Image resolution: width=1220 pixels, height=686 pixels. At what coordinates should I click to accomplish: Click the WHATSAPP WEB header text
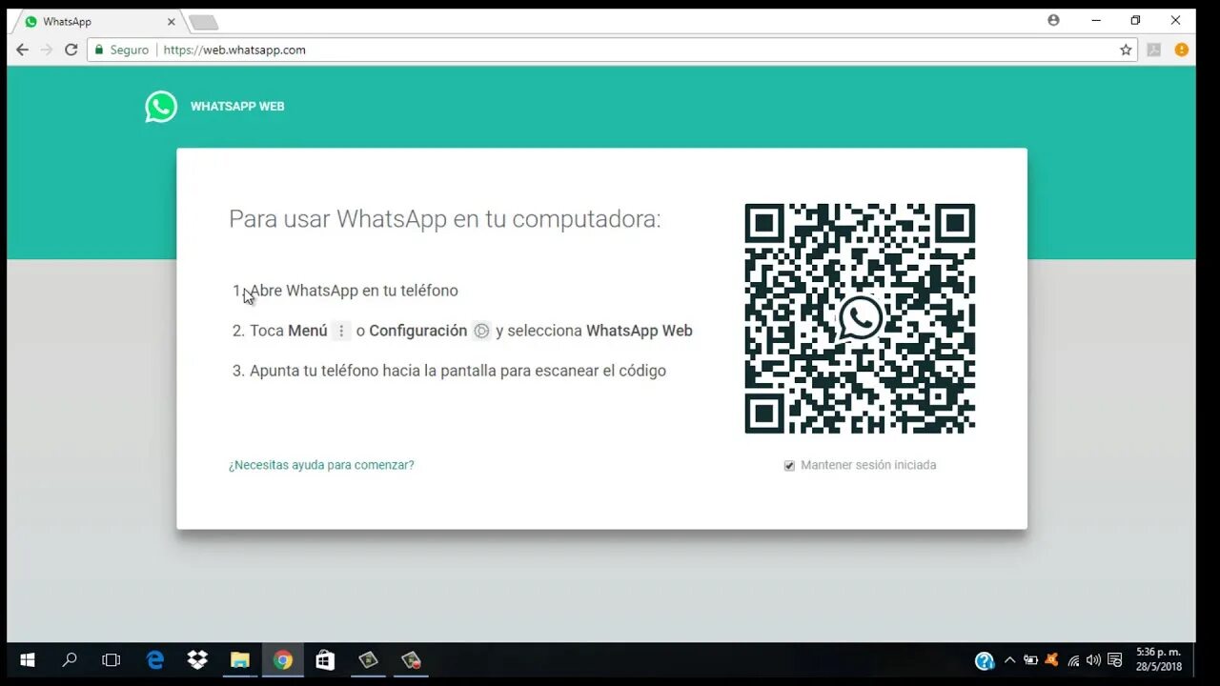[x=237, y=107]
